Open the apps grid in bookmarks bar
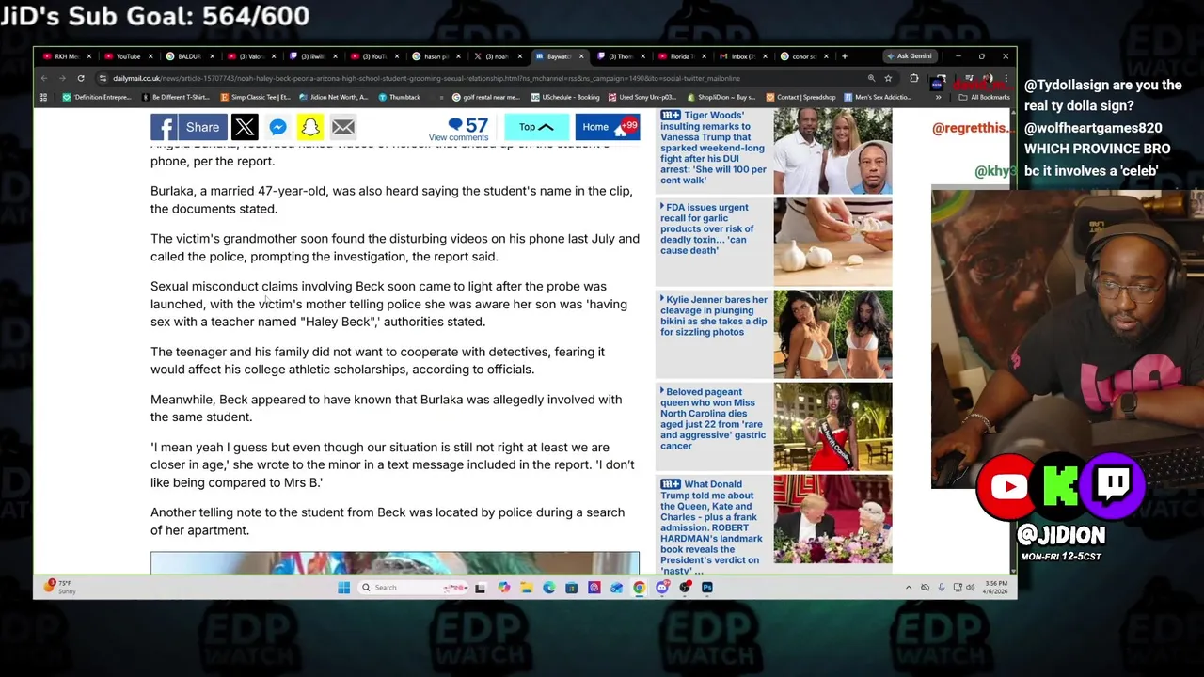The height and width of the screenshot is (677, 1204). coord(43,97)
